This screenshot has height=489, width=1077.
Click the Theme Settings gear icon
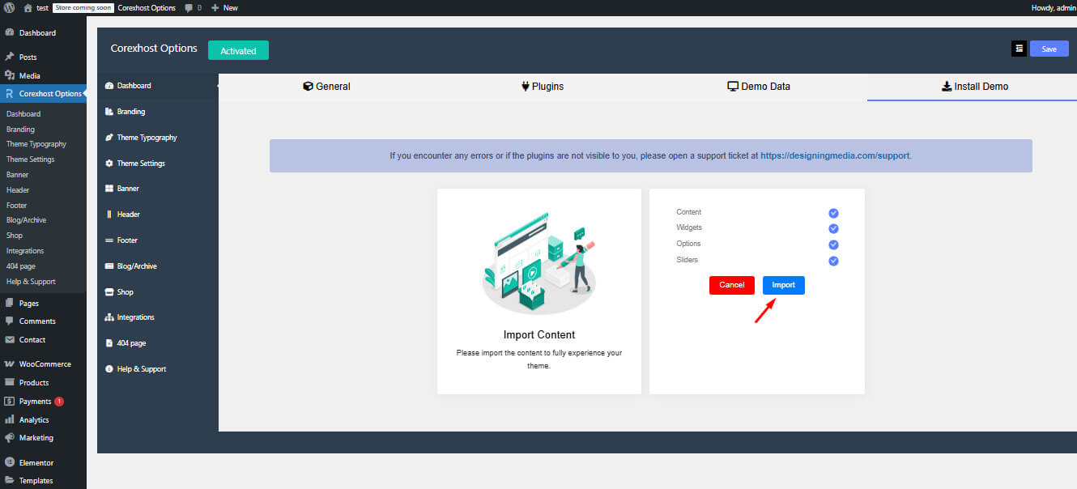[109, 164]
